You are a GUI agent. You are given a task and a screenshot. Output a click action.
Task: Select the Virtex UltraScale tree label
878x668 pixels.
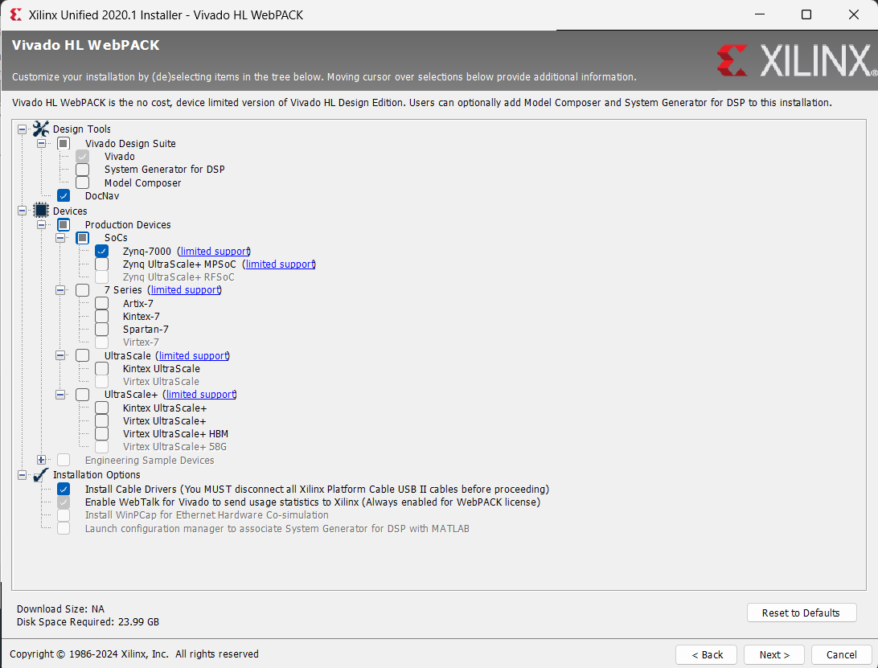(x=161, y=381)
